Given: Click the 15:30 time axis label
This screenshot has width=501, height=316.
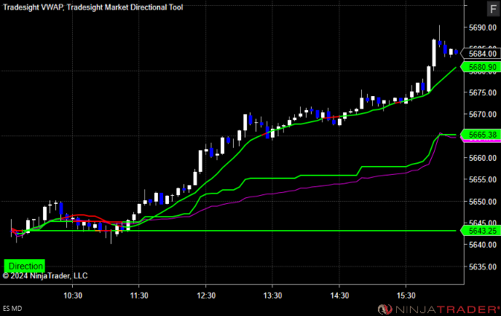Looking at the screenshot, I should (x=406, y=296).
